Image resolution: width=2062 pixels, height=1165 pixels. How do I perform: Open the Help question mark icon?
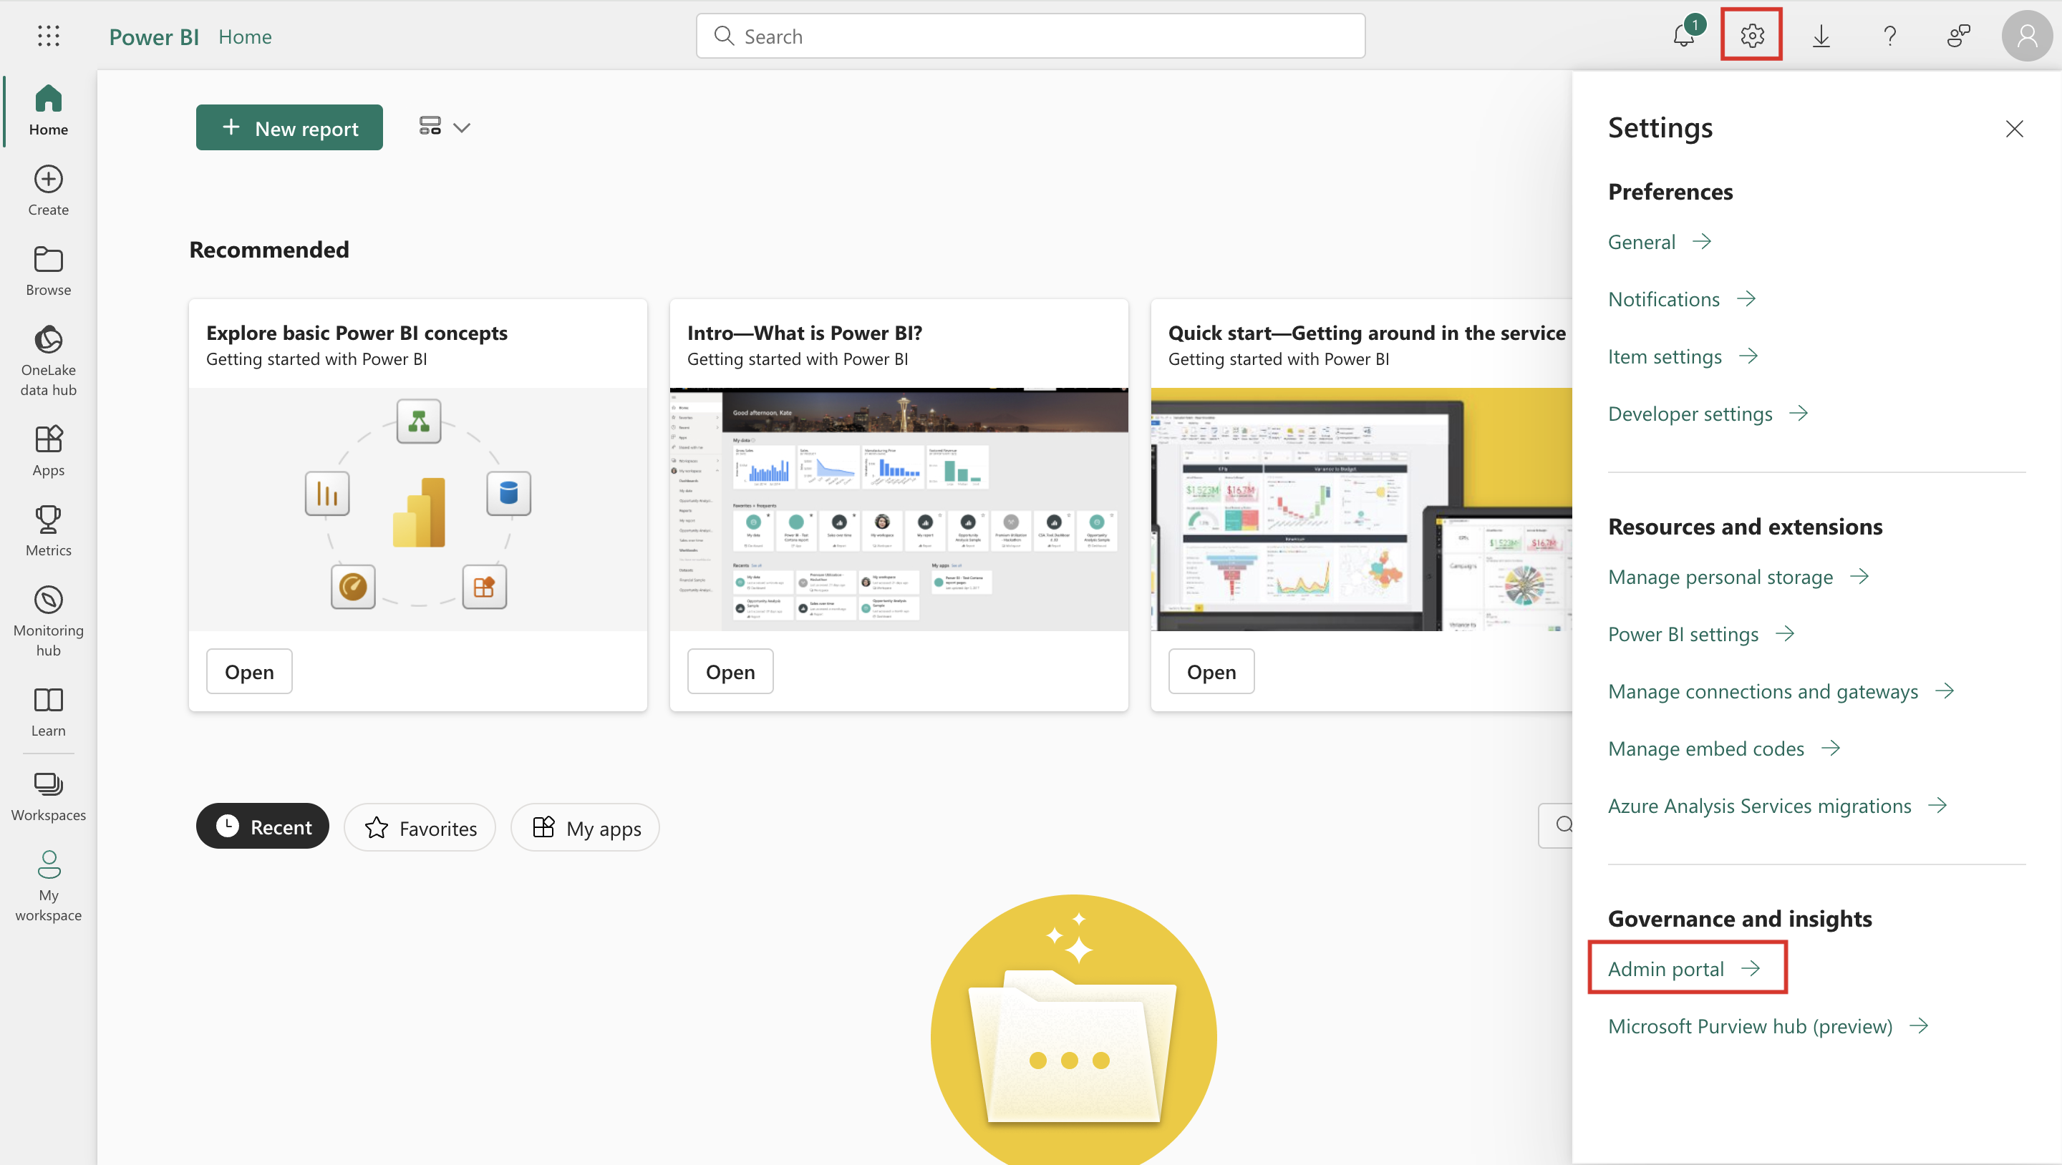[x=1889, y=36]
